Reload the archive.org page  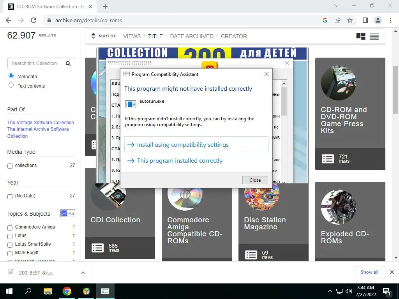34,20
